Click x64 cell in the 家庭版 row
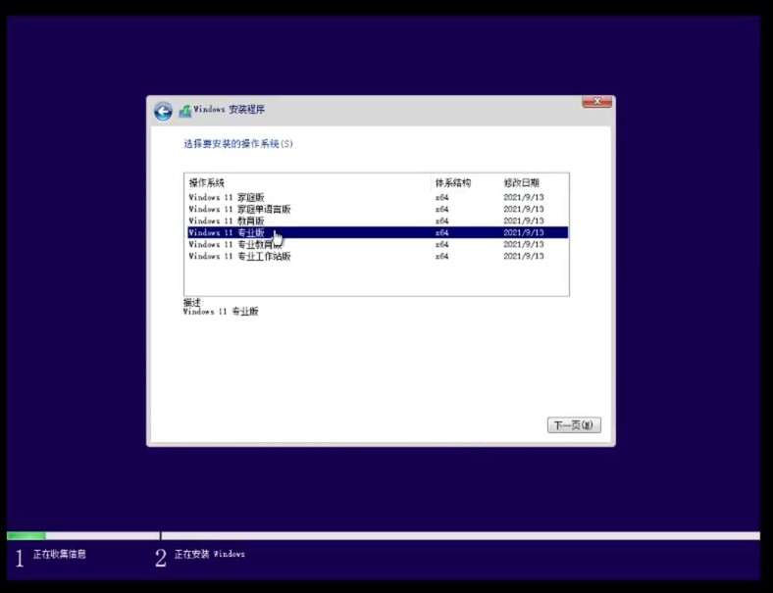This screenshot has height=593, width=773. click(441, 197)
